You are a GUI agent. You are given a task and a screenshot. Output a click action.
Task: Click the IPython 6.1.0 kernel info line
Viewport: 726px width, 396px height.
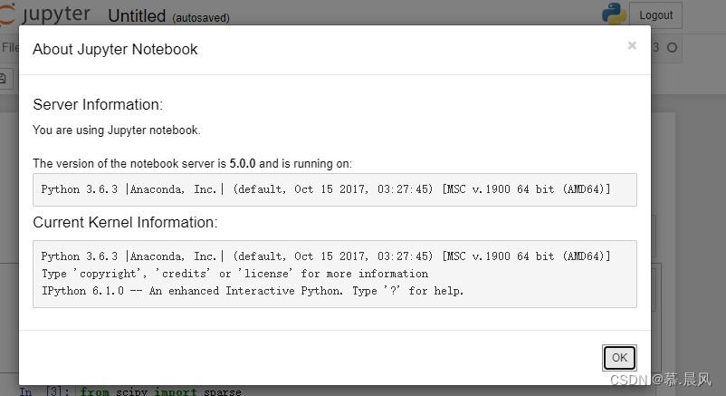coord(253,291)
